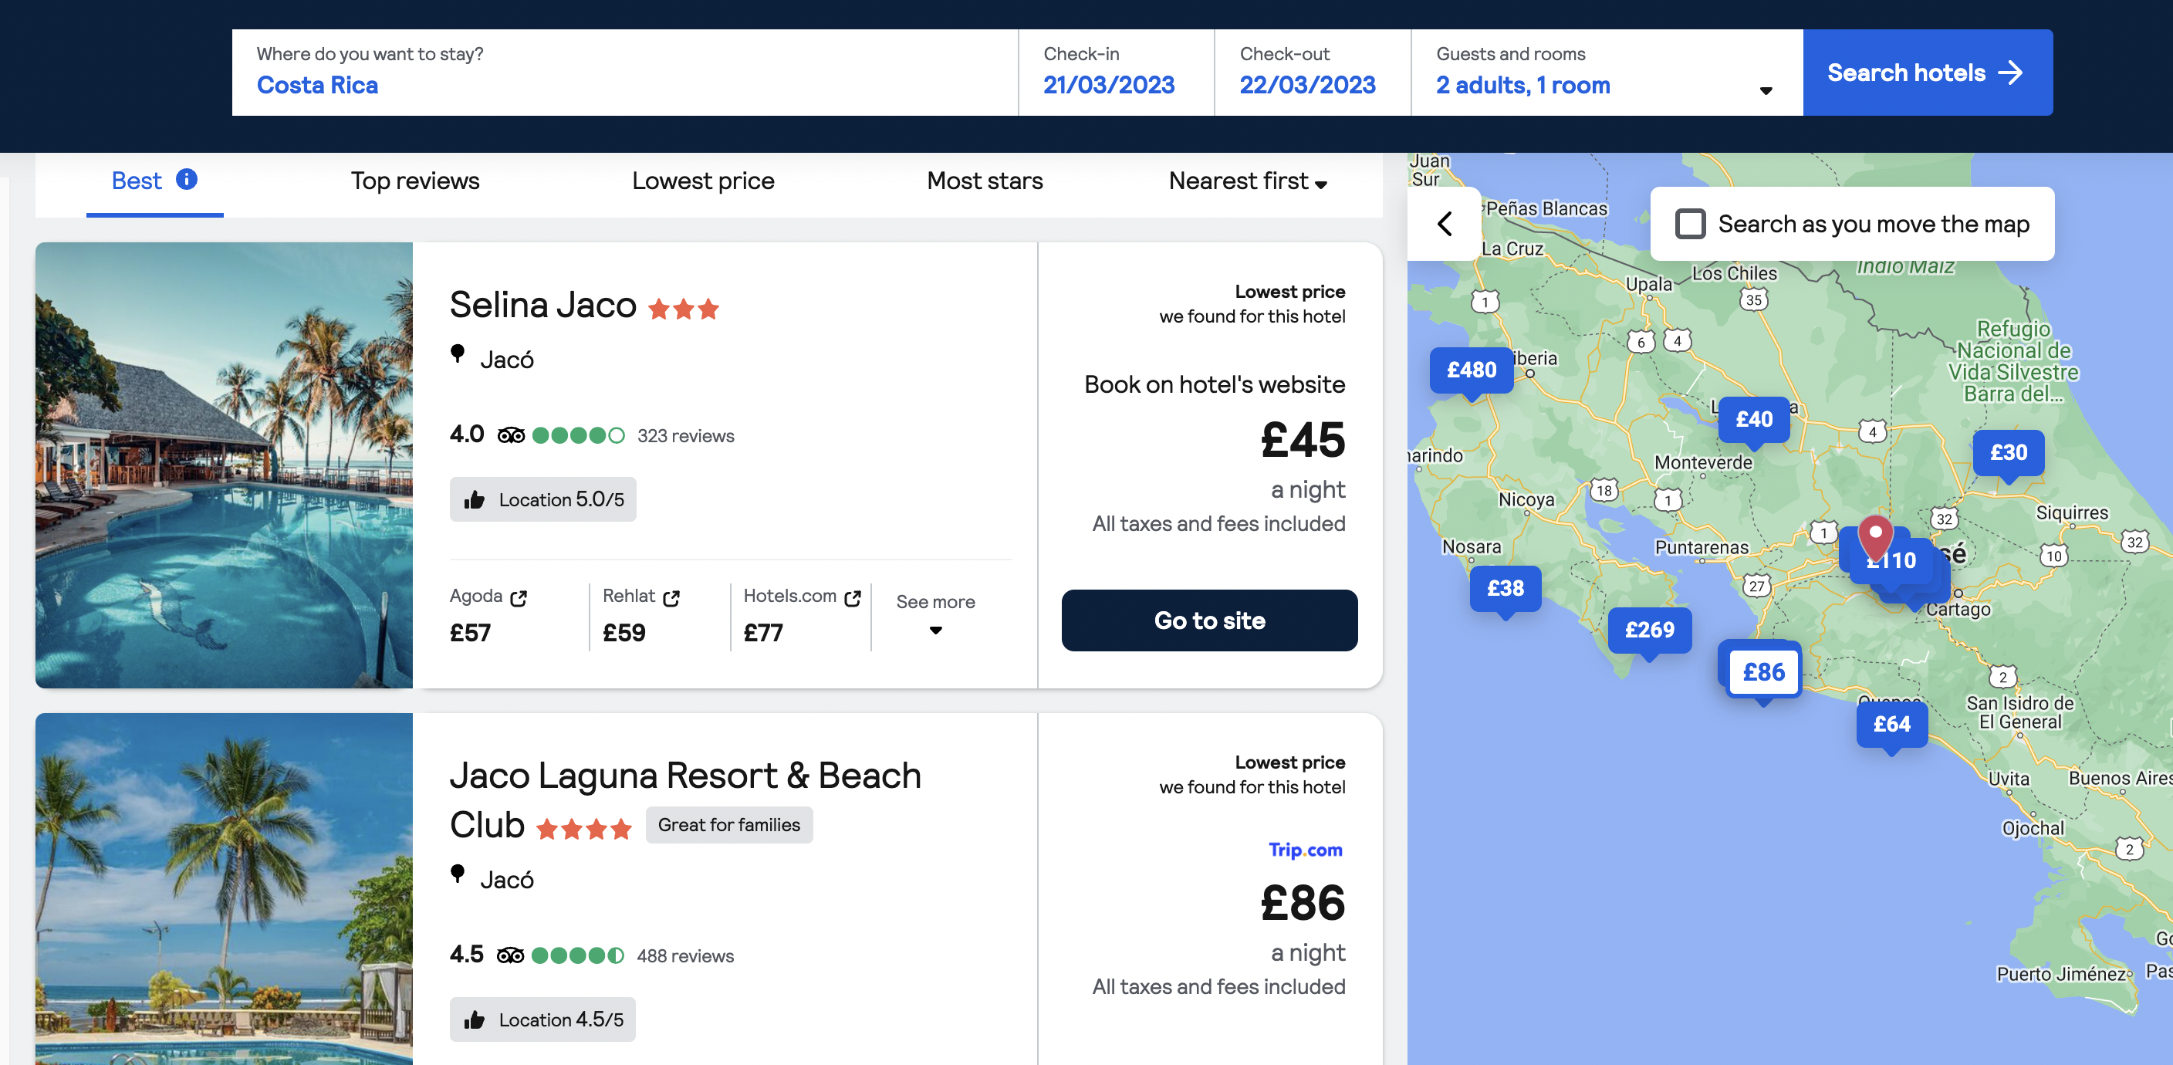Click Rehlat £59 price offer

pos(642,615)
